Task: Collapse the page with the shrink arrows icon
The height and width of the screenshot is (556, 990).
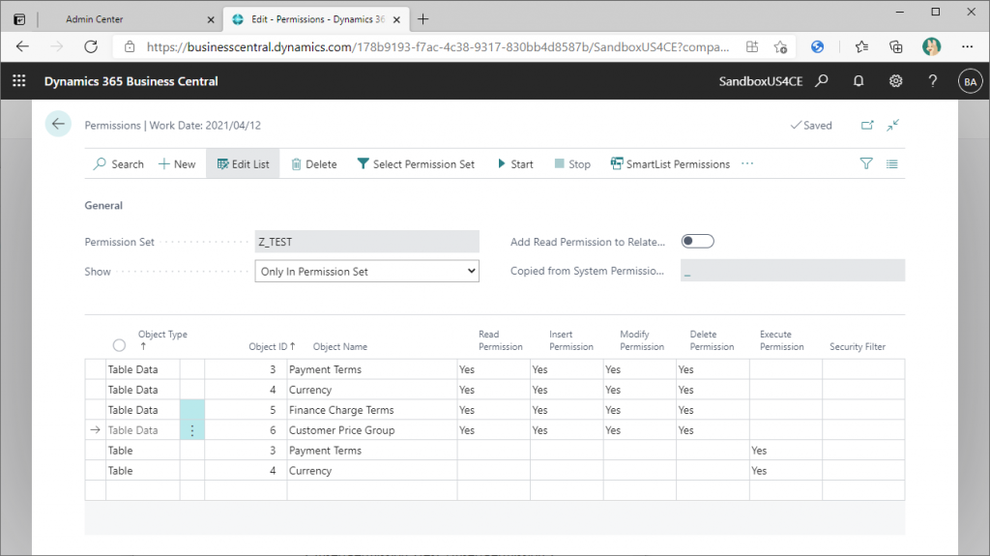Action: (x=892, y=125)
